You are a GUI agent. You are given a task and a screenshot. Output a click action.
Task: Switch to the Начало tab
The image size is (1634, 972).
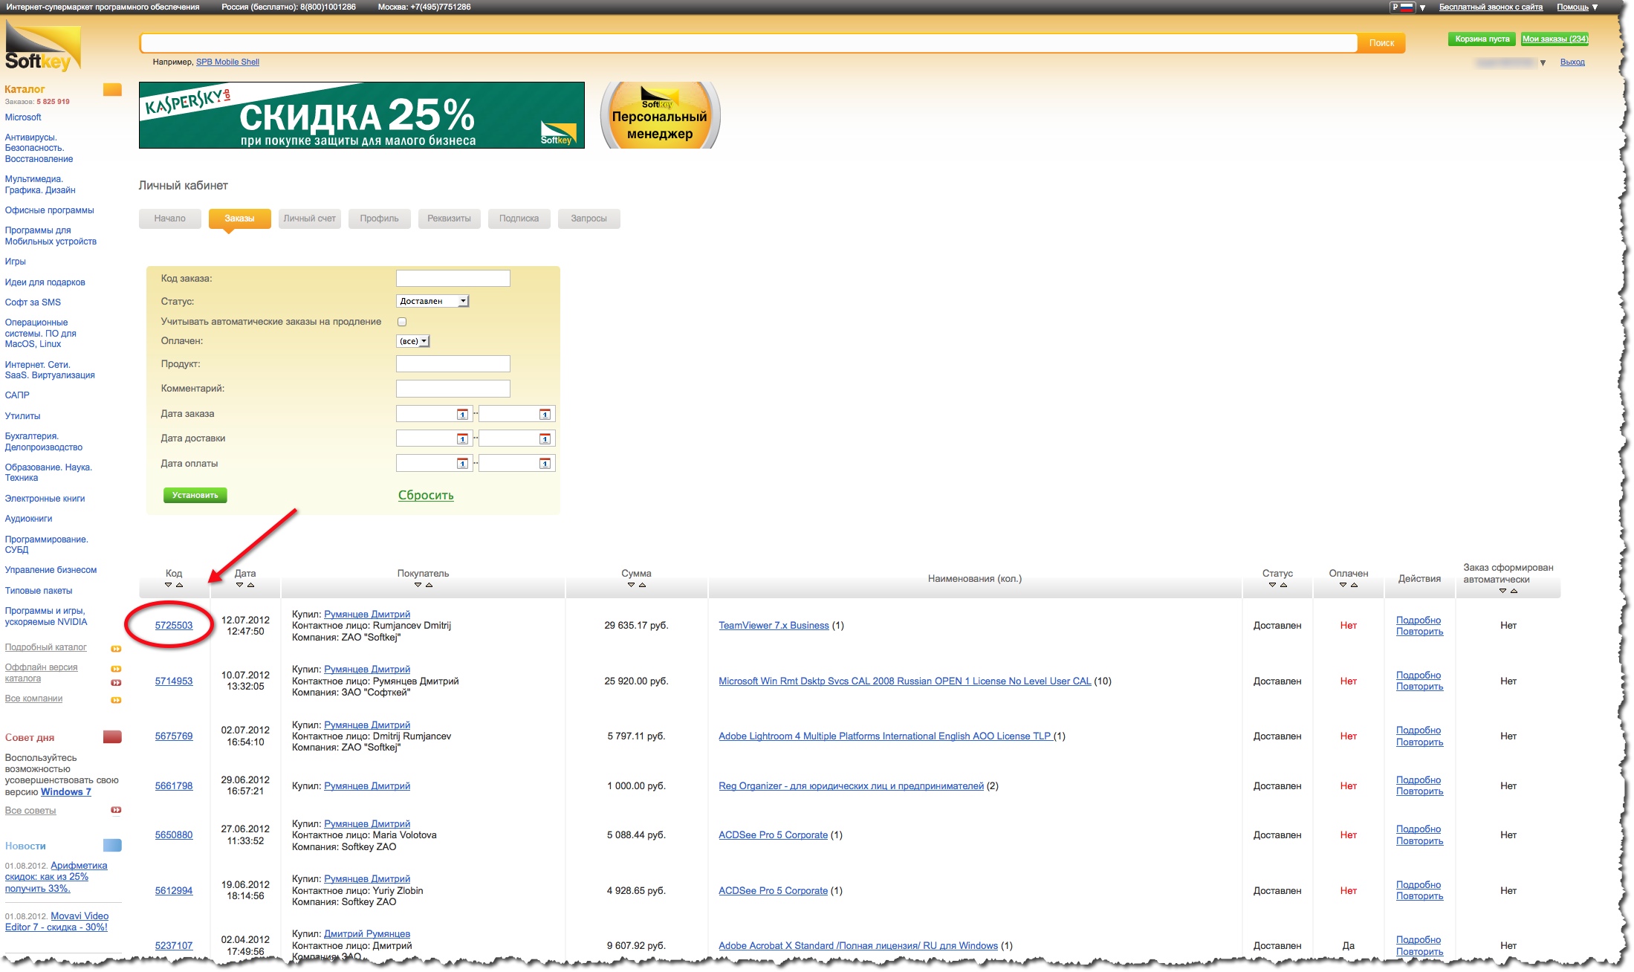pyautogui.click(x=170, y=218)
